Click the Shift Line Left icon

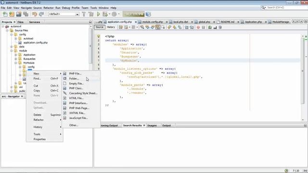pos(186,27)
